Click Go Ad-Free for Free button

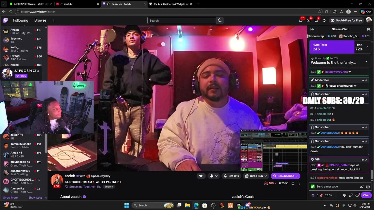click(x=346, y=20)
